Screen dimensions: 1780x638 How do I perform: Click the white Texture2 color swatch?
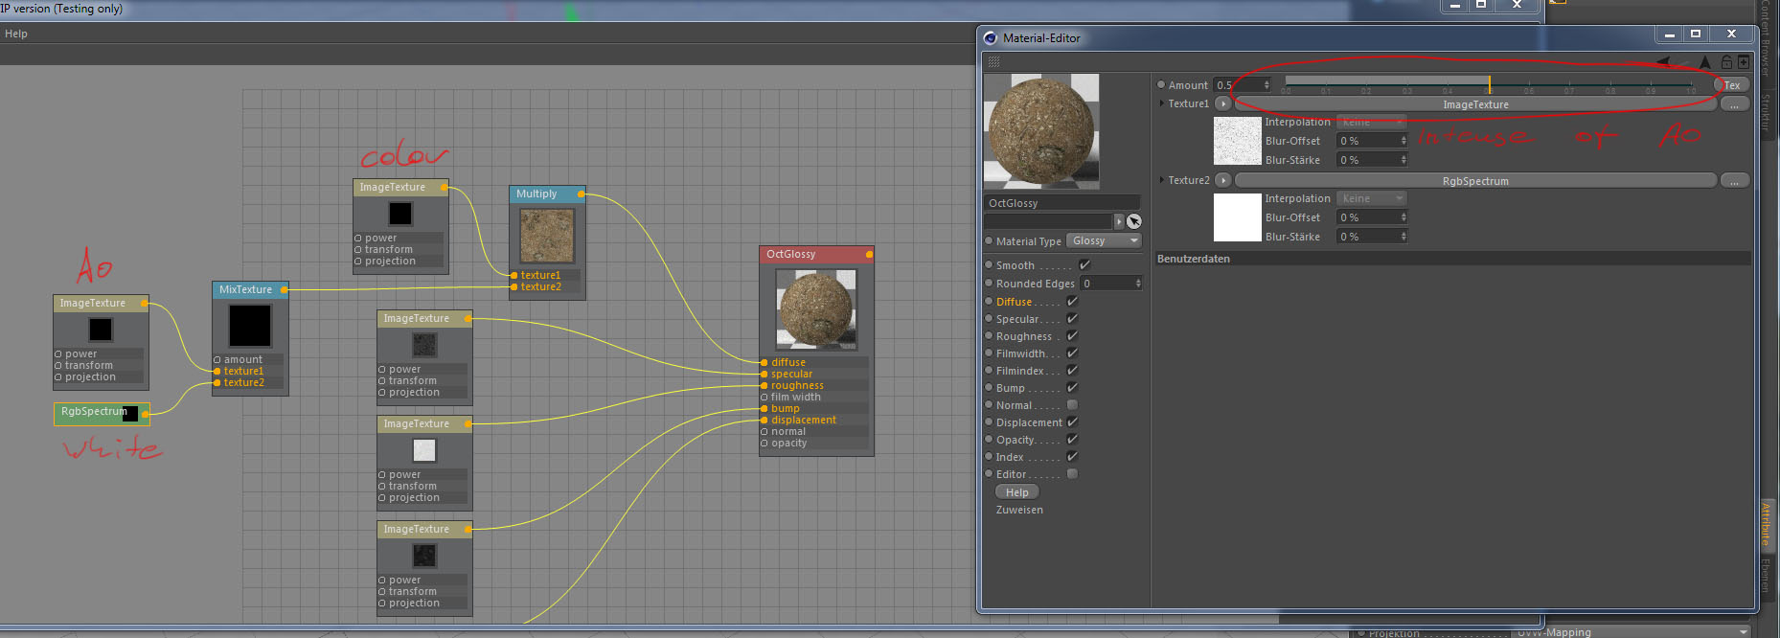[1237, 217]
